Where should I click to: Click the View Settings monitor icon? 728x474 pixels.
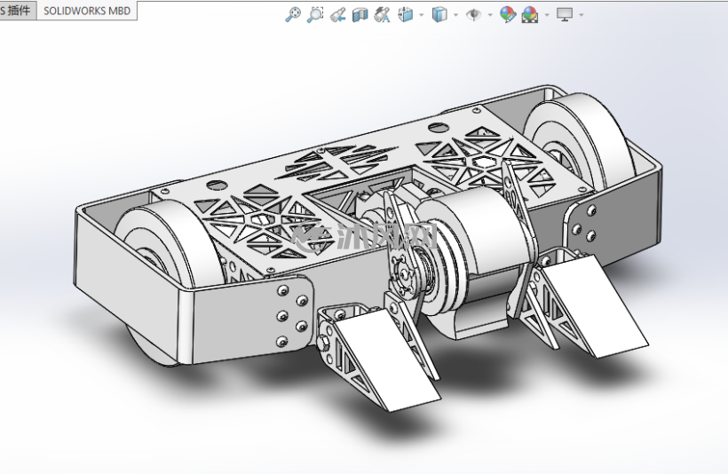pyautogui.click(x=565, y=14)
